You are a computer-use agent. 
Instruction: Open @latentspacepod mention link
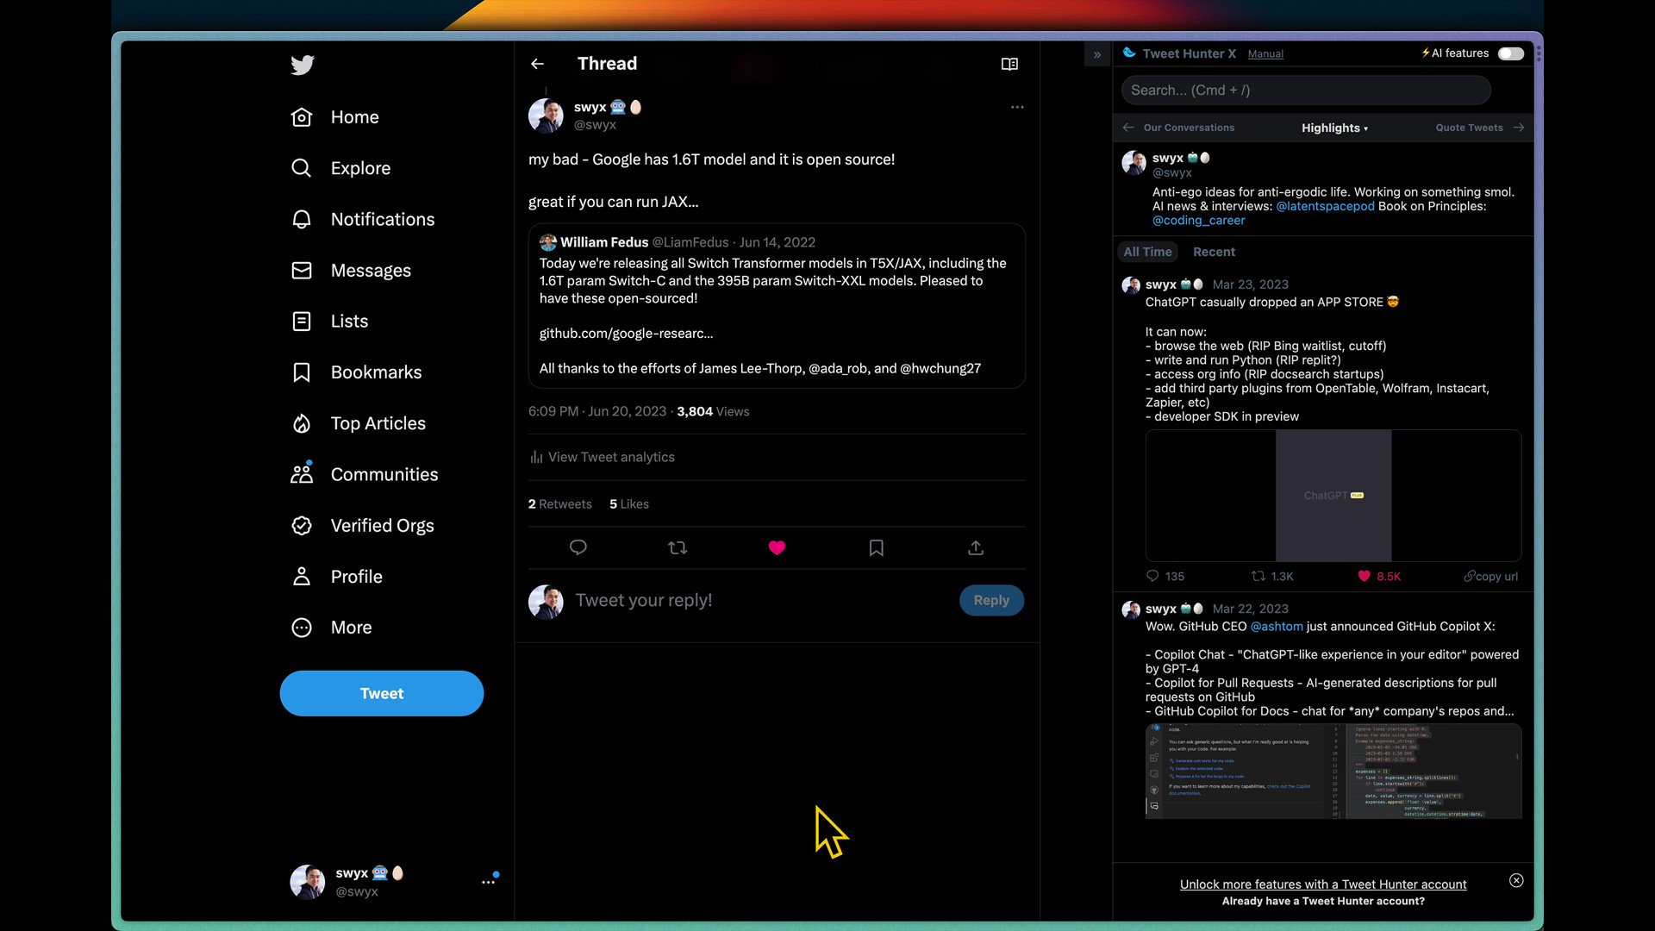[x=1325, y=206]
